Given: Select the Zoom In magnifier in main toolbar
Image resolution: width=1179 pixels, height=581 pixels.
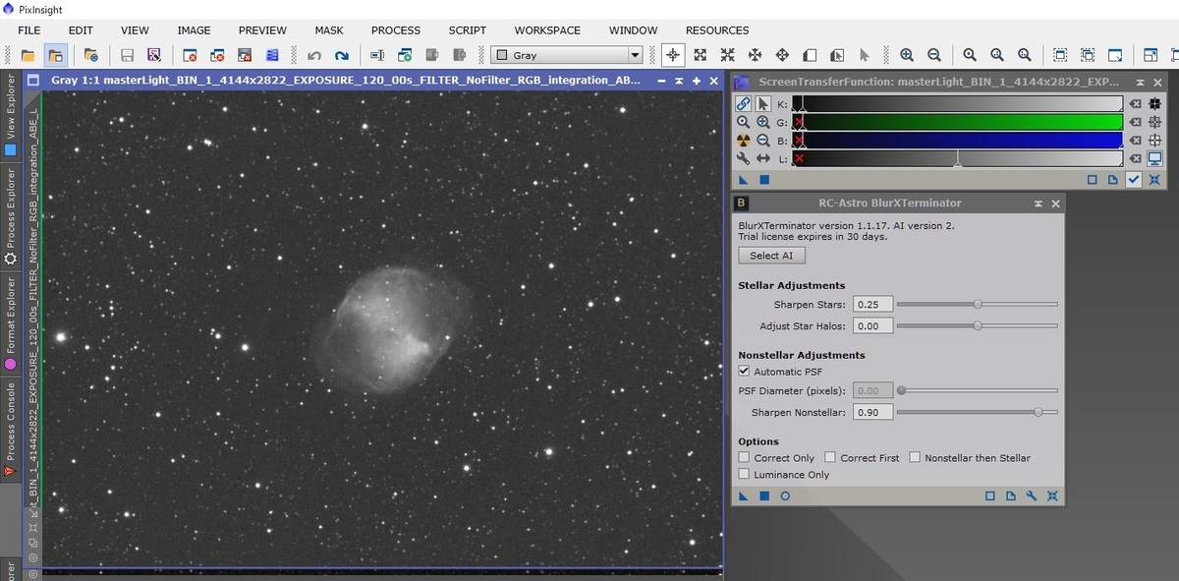Looking at the screenshot, I should click(907, 55).
